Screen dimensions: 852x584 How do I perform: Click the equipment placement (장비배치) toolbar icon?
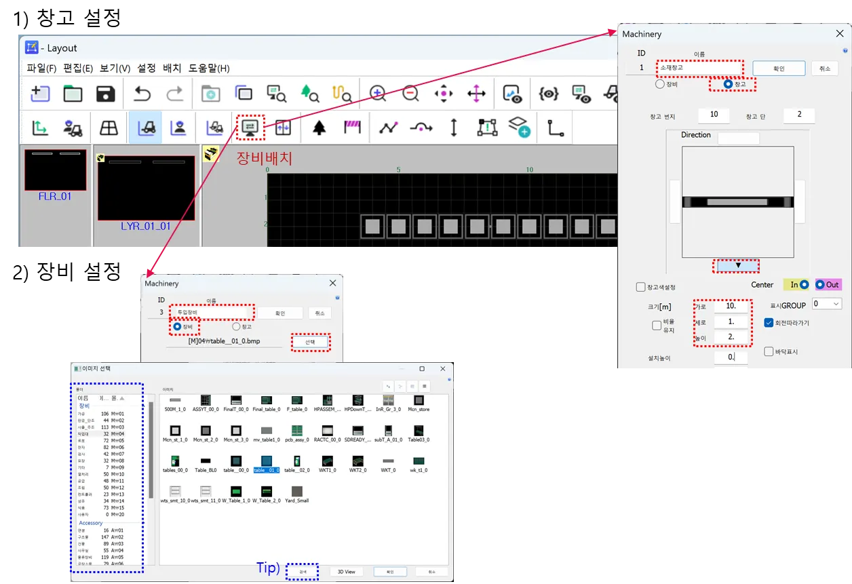[x=250, y=128]
